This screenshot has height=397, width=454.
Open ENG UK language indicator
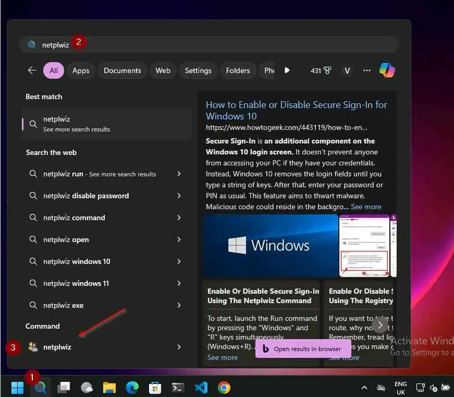pos(401,388)
